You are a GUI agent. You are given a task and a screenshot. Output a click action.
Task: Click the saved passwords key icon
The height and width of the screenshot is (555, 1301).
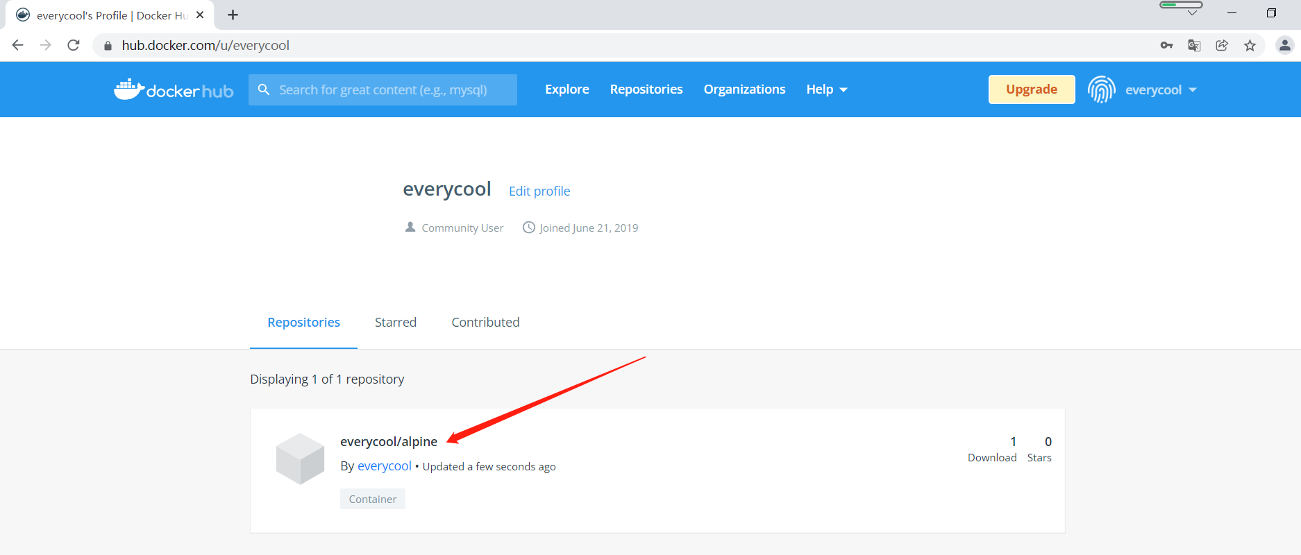click(1166, 46)
